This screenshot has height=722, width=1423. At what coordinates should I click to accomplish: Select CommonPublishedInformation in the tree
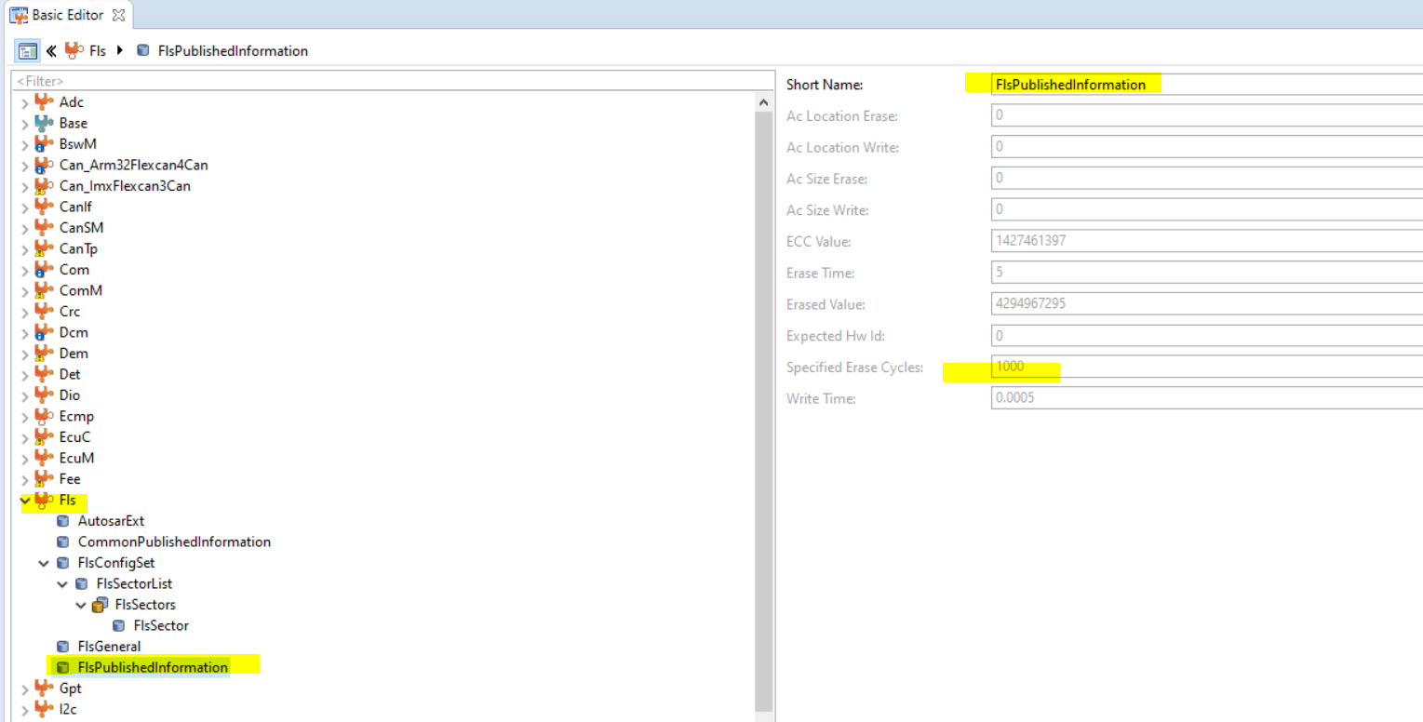coord(174,541)
